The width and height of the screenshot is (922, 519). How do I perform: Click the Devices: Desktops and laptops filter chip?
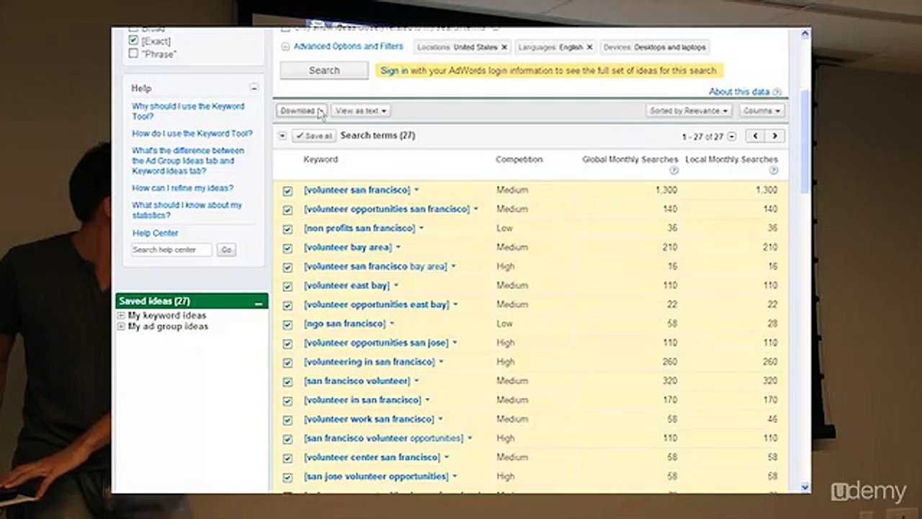[x=655, y=47]
